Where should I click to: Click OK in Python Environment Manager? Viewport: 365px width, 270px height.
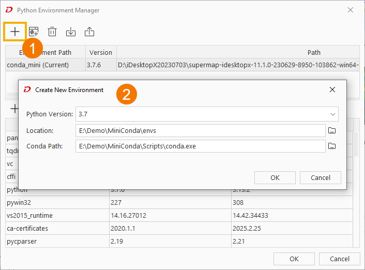point(294,259)
